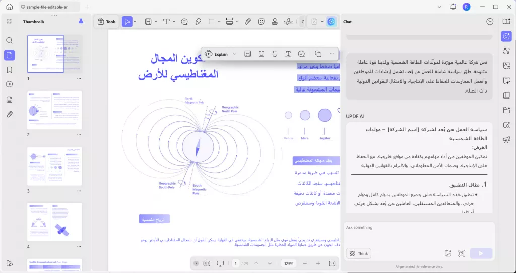Zoom out with minus button
The image size is (516, 273).
(x=305, y=263)
